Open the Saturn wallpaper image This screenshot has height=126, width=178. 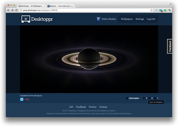click(x=89, y=59)
